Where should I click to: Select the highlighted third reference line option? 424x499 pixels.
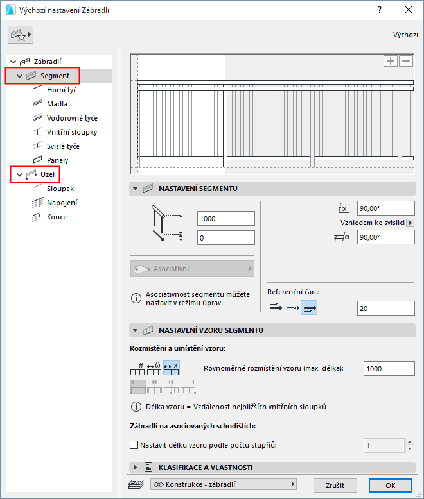tap(309, 307)
